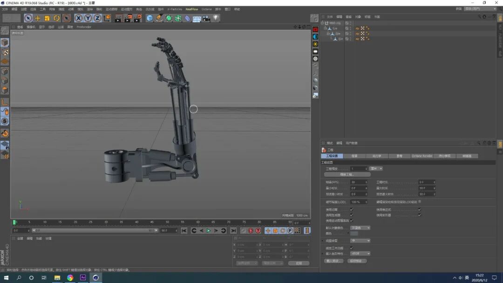The image size is (503, 283).
Task: Toggle the Y axis lock
Action: (88, 18)
